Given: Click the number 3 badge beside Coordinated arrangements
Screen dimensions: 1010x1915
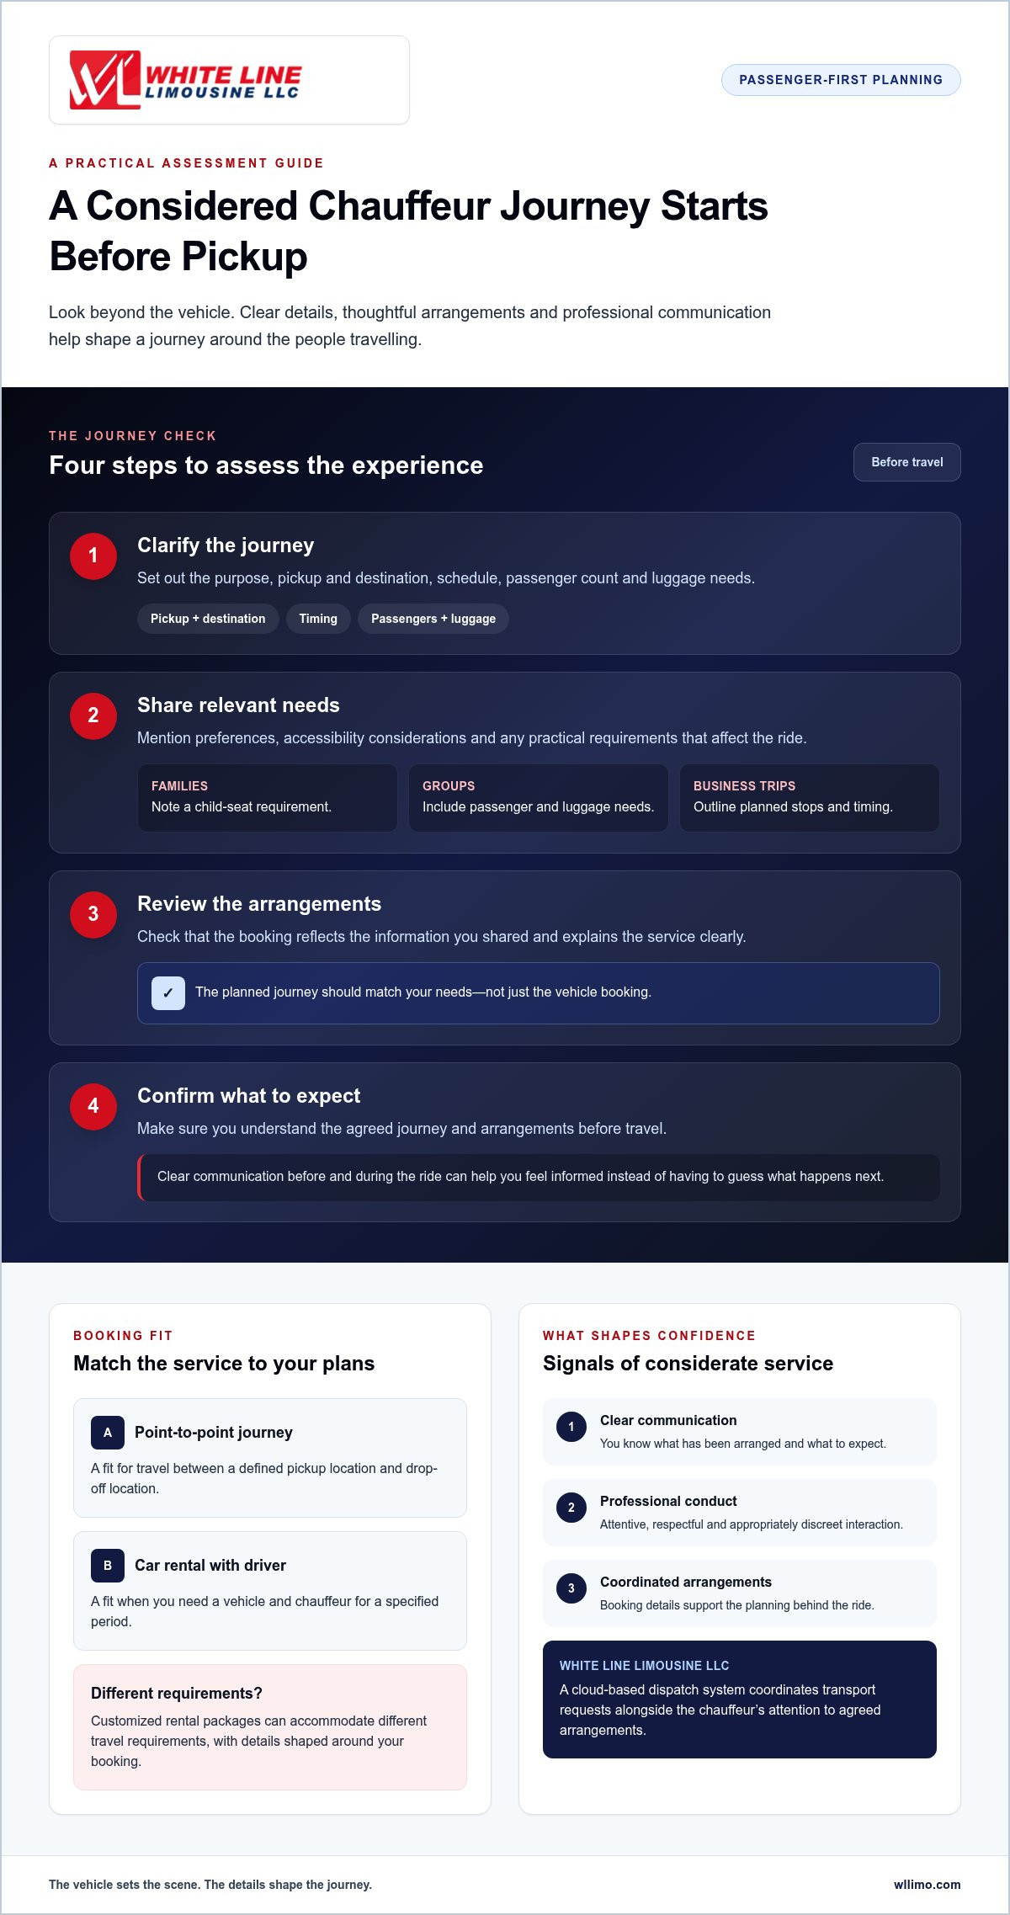Looking at the screenshot, I should [571, 1588].
